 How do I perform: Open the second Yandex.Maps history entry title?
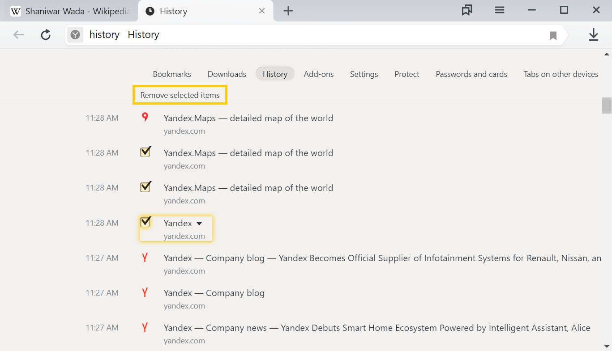[248, 153]
